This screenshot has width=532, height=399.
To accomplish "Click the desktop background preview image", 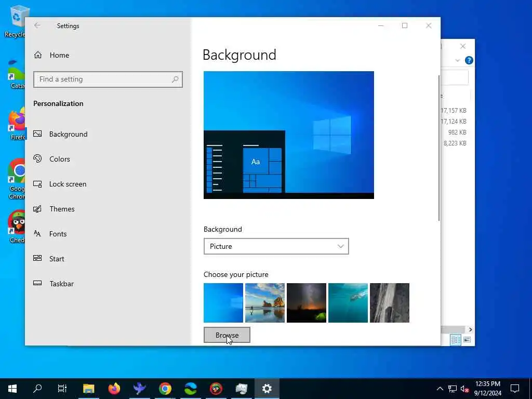I will point(289,135).
